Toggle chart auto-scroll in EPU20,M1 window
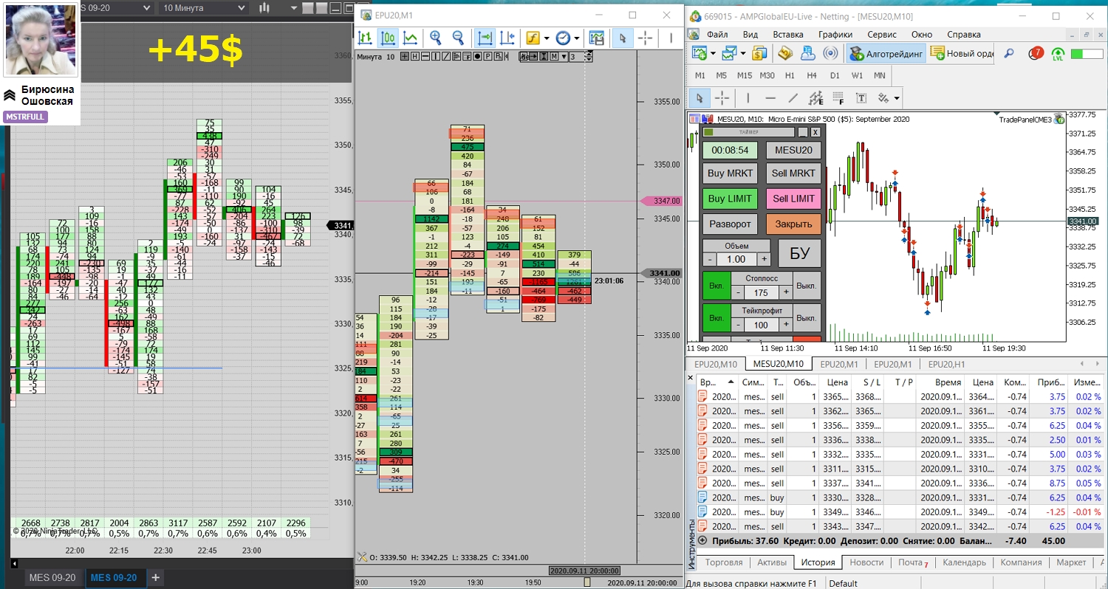 coord(485,38)
